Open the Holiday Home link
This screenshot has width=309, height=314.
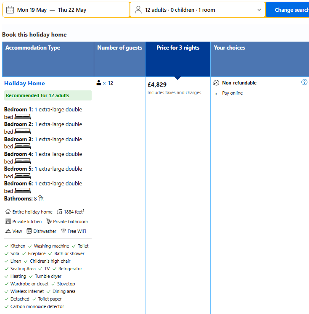[x=24, y=83]
